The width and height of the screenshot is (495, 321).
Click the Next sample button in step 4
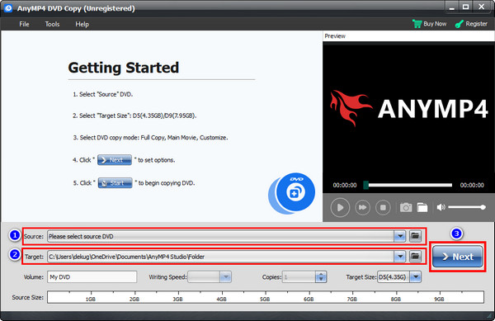115,160
